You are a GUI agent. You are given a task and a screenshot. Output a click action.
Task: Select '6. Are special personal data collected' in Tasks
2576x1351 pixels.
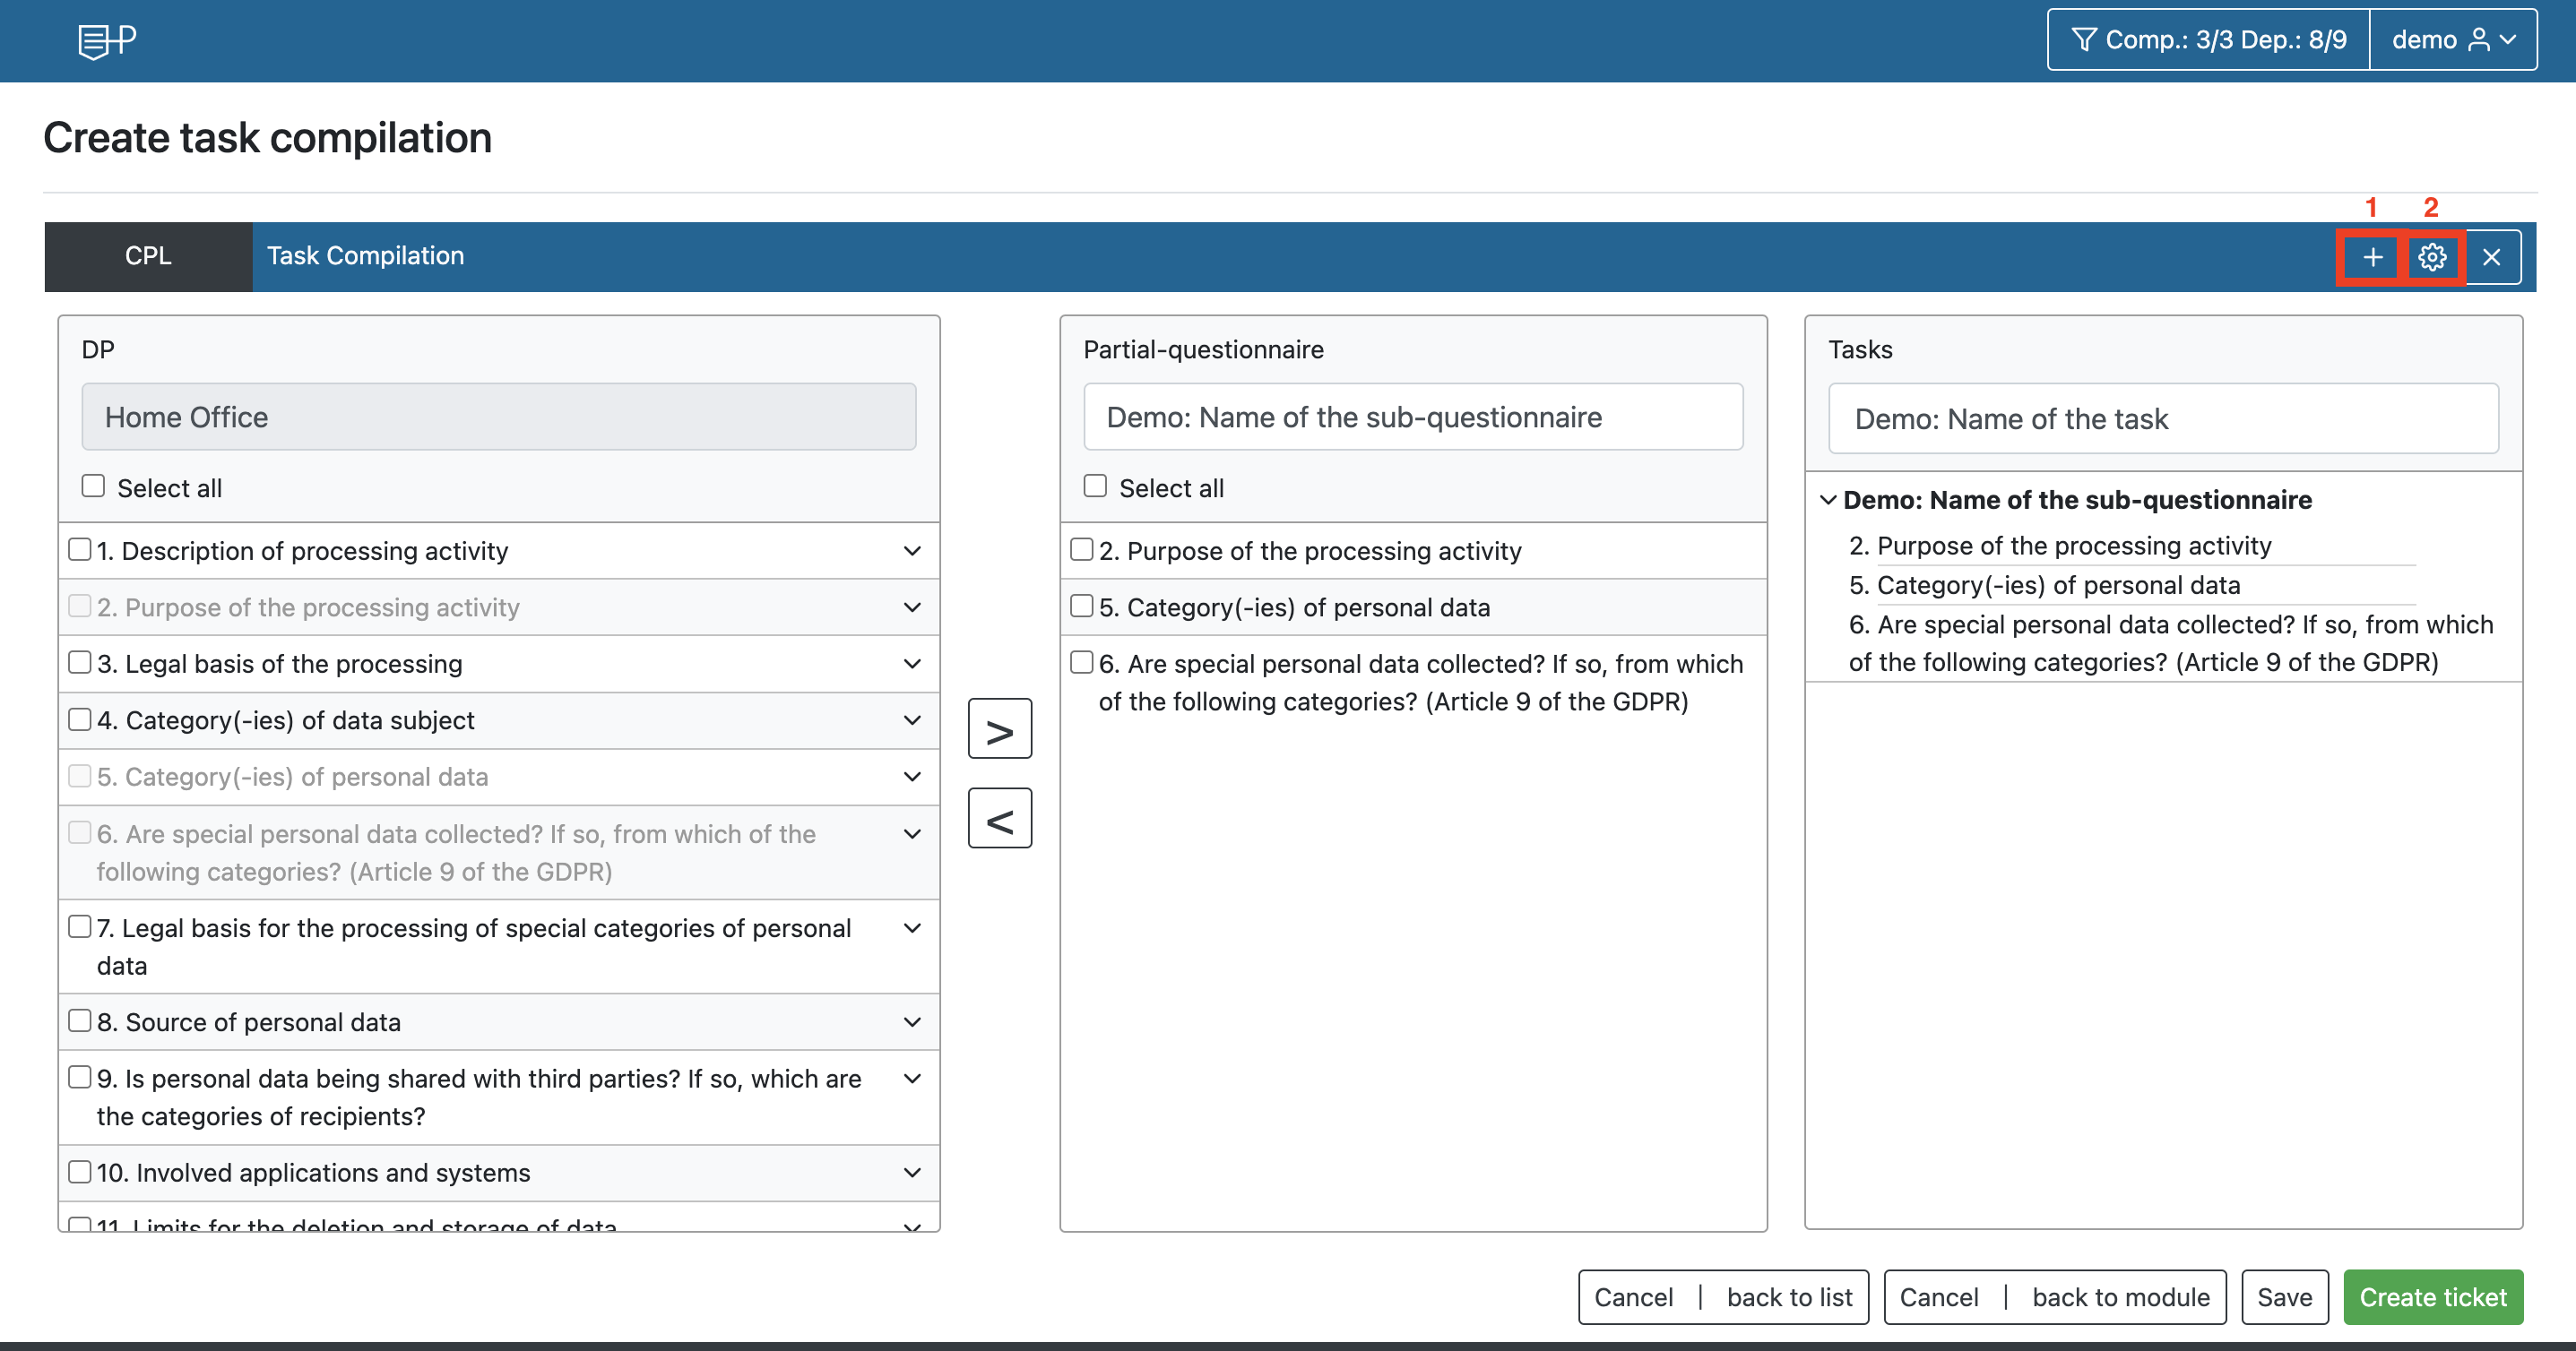pos(2171,643)
